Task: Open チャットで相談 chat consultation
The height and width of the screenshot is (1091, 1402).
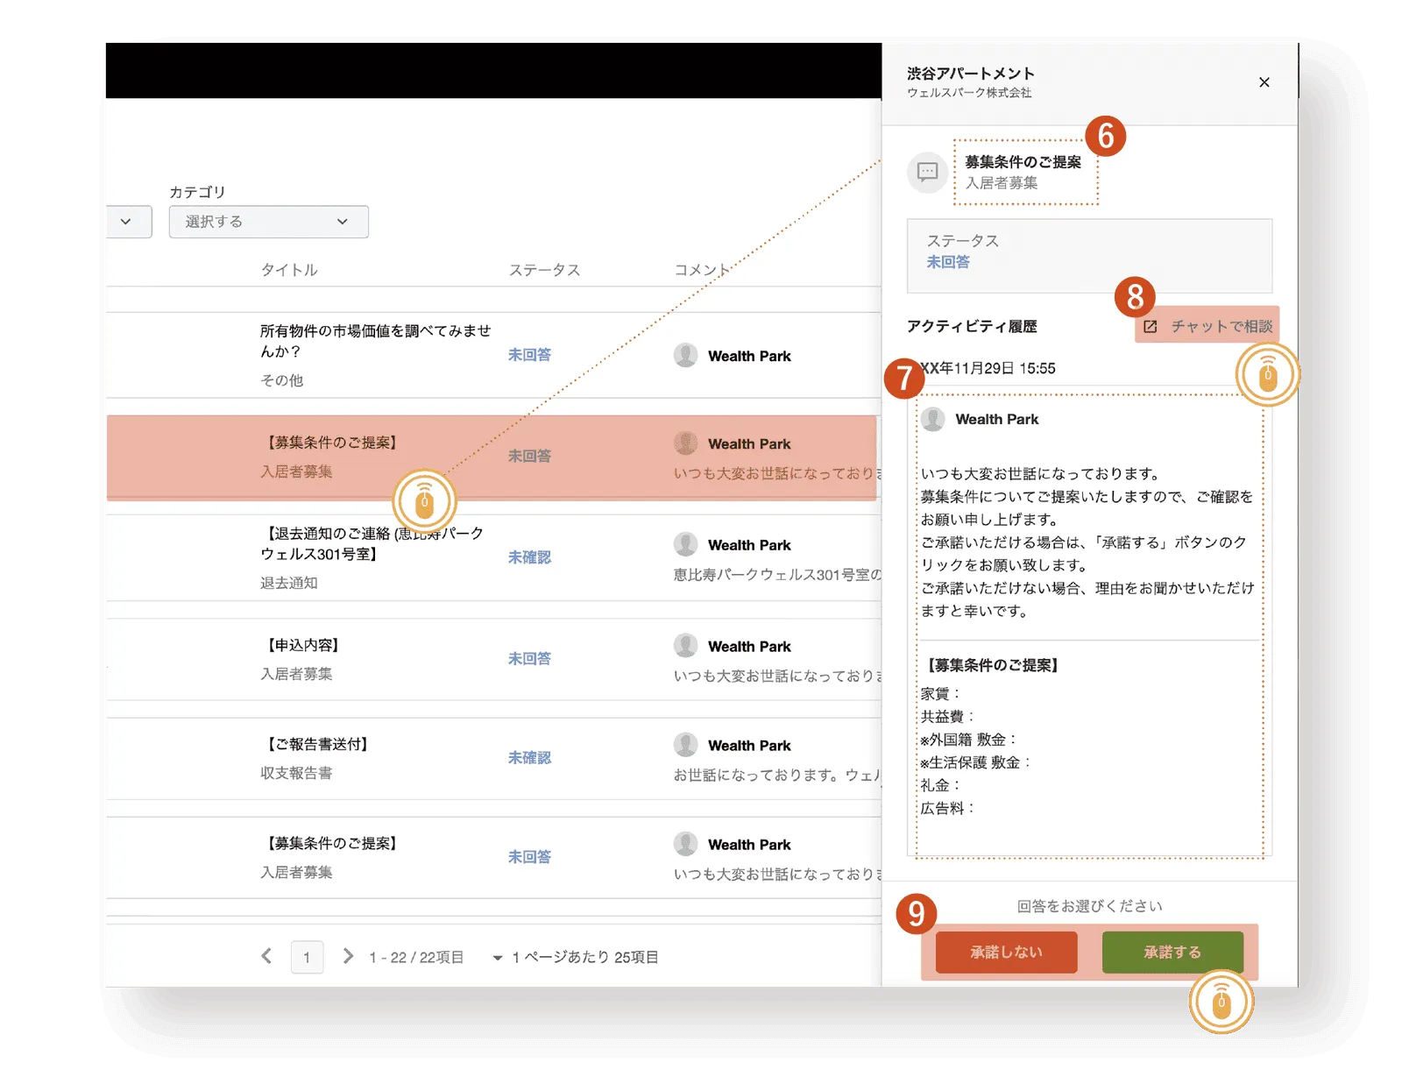Action: [1207, 326]
